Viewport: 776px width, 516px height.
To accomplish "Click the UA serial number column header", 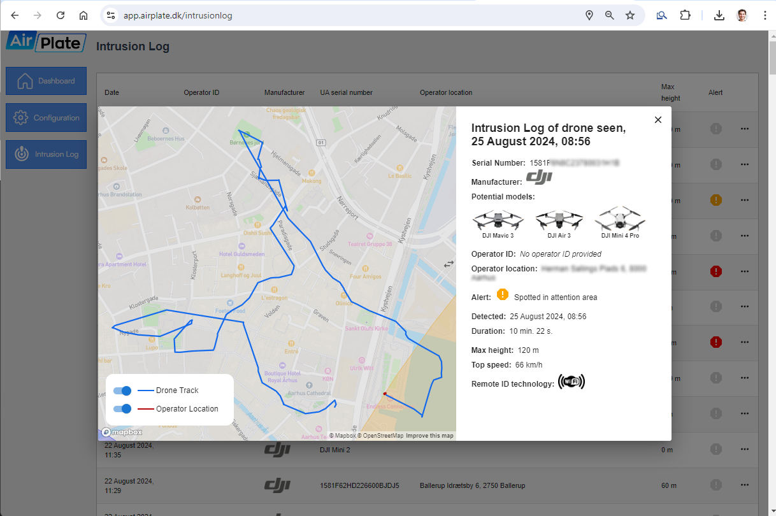I will (x=346, y=92).
